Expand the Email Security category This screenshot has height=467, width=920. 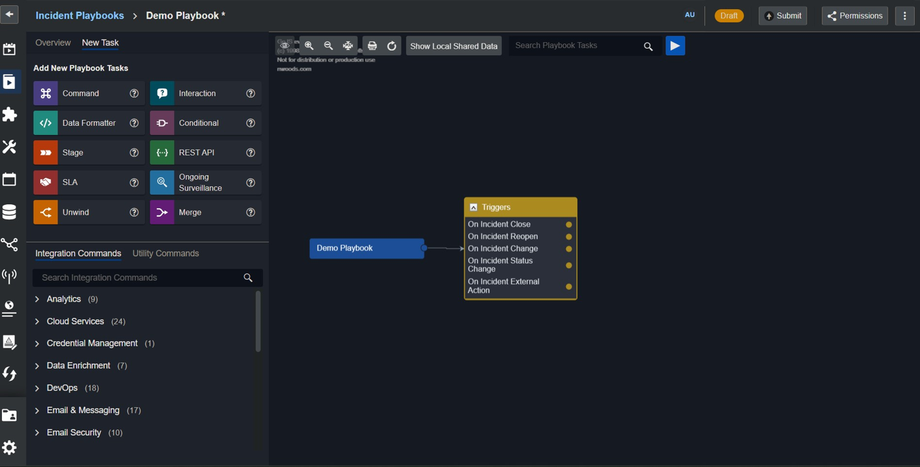tap(37, 433)
